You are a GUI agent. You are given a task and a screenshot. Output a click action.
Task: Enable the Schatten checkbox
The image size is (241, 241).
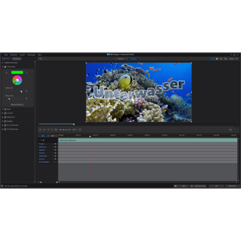tap(5, 113)
